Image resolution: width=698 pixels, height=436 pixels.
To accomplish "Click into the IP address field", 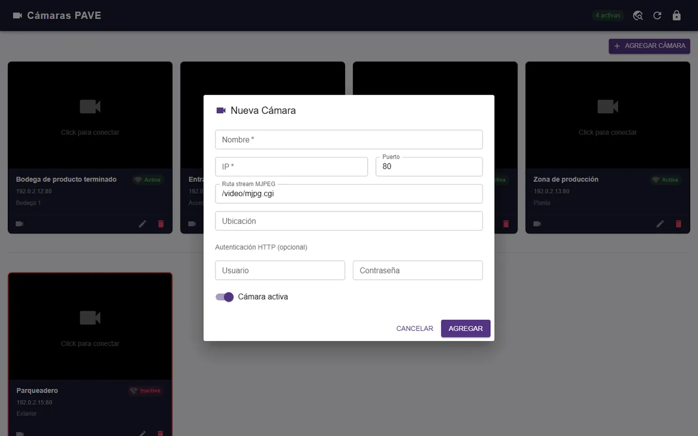I will tap(292, 167).
